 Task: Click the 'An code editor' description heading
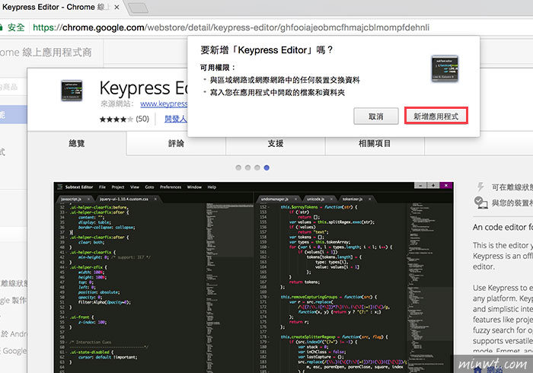tap(503, 227)
